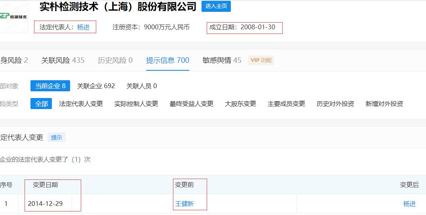Select the 提示信息 700 tab

pyautogui.click(x=167, y=60)
